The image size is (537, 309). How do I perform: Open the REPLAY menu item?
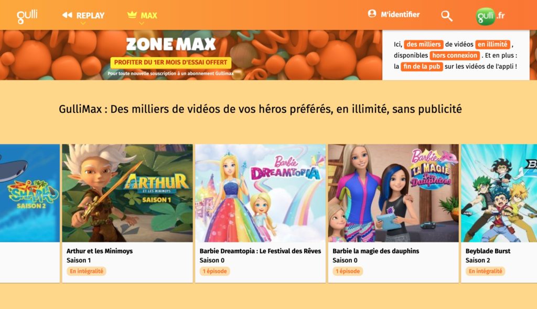pos(90,15)
